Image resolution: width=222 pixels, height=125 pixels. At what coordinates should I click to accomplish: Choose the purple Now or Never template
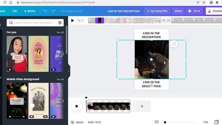click(x=57, y=101)
